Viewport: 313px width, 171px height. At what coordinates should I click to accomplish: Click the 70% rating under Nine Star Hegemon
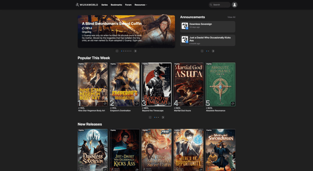point(81,108)
